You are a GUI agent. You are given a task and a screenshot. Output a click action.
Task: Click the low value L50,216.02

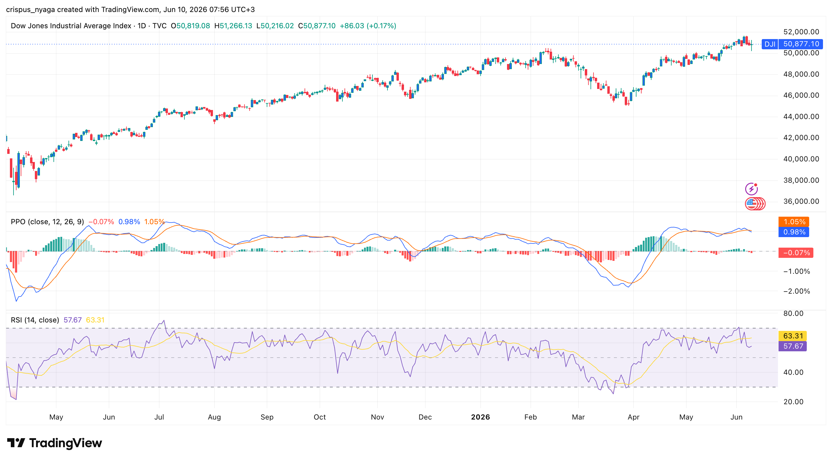click(x=275, y=26)
